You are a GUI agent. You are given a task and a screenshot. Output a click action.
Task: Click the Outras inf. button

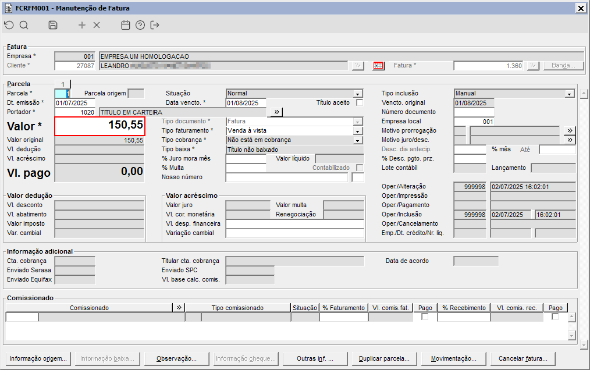315,359
